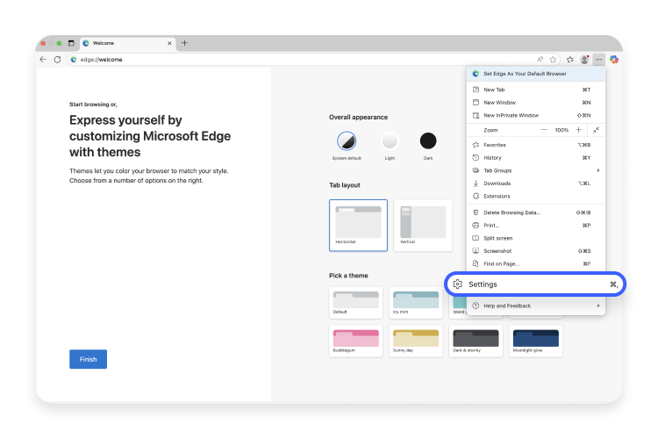
Task: Open New InPrivate Window
Action: [x=536, y=115]
